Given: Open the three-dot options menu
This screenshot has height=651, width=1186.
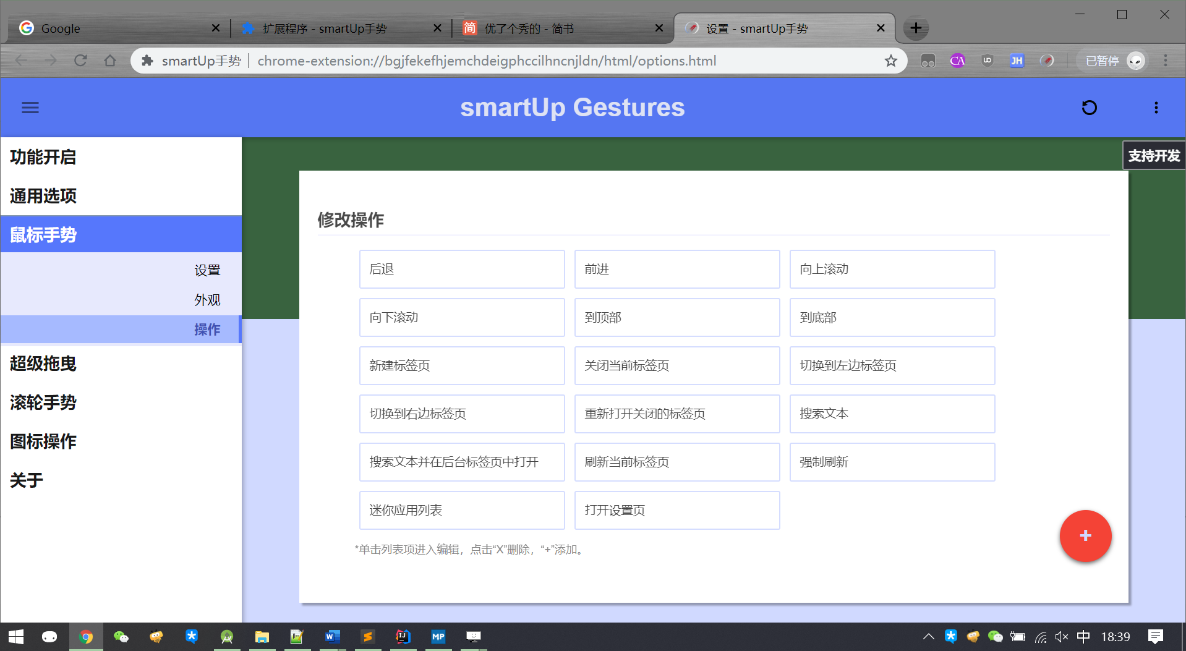Looking at the screenshot, I should click(x=1156, y=107).
